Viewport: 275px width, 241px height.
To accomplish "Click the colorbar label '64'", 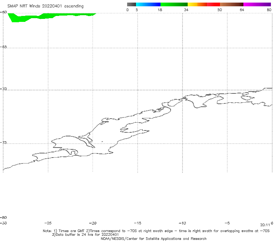I will 242,10.
